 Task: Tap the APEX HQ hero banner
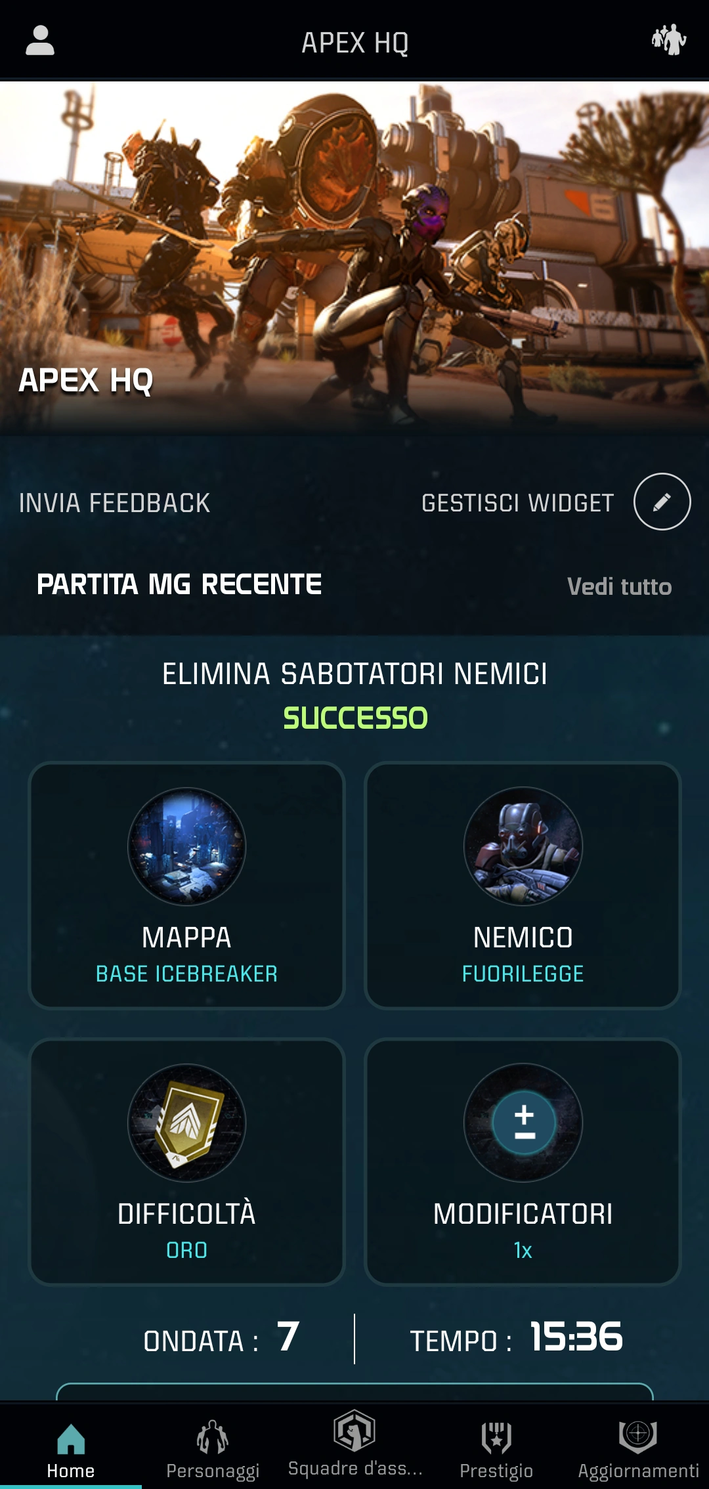(x=354, y=257)
